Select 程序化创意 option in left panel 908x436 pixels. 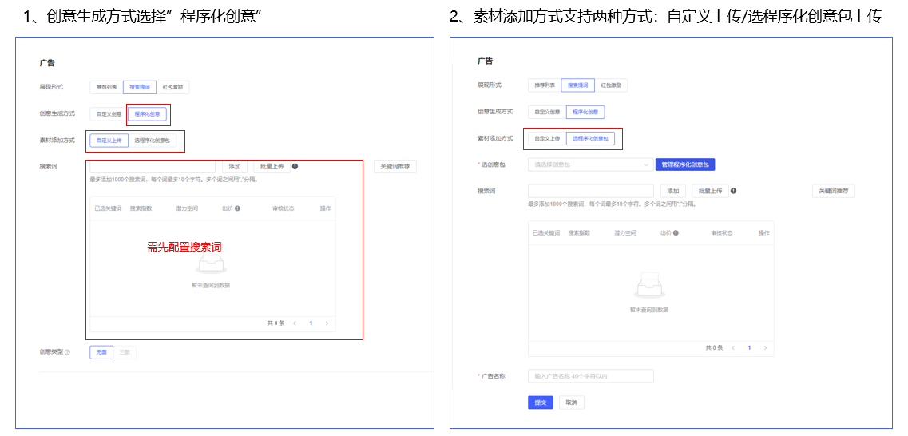[147, 114]
